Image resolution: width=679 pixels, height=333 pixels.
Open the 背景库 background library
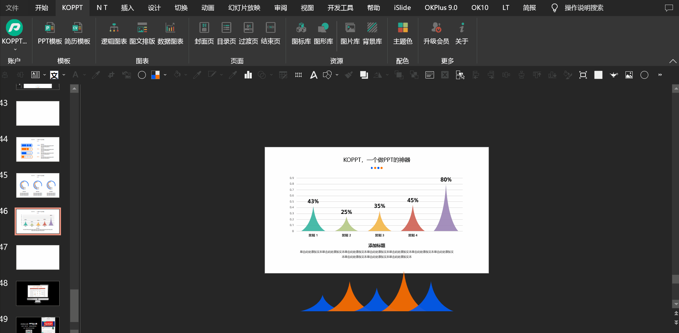[x=372, y=33]
